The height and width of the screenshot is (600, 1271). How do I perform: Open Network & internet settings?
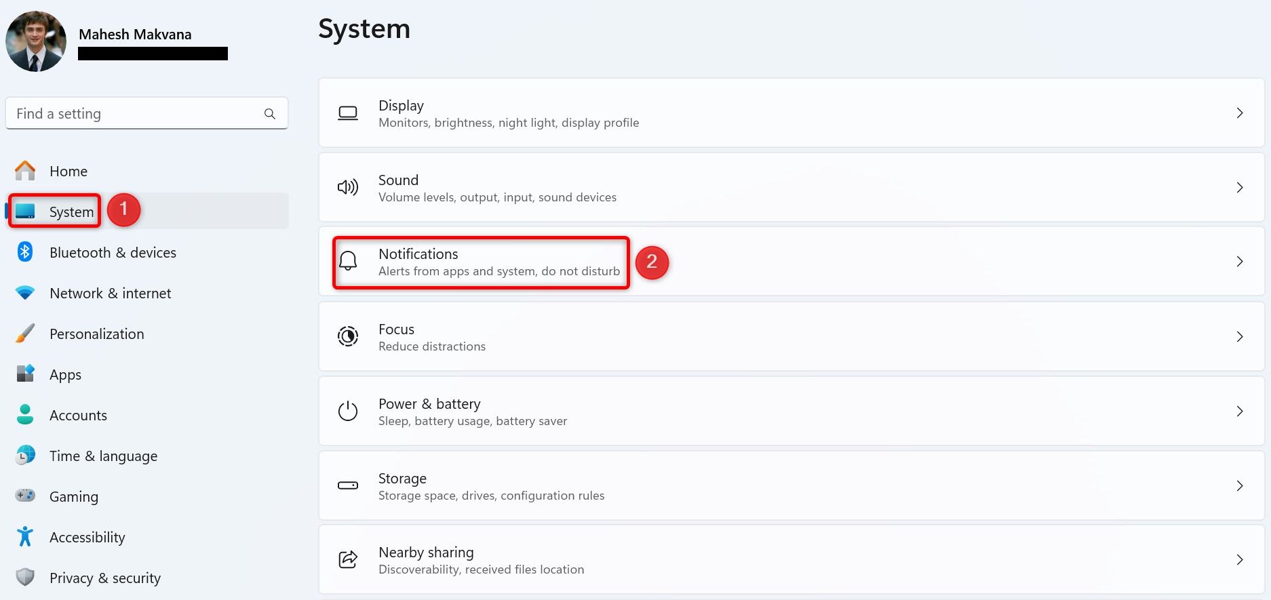pos(147,293)
